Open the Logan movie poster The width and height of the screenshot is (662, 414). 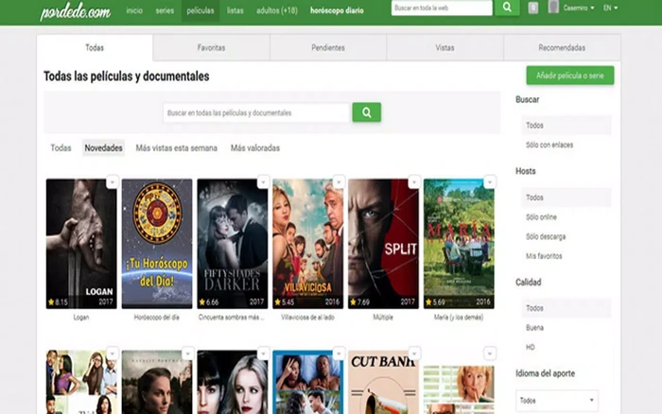click(x=81, y=244)
